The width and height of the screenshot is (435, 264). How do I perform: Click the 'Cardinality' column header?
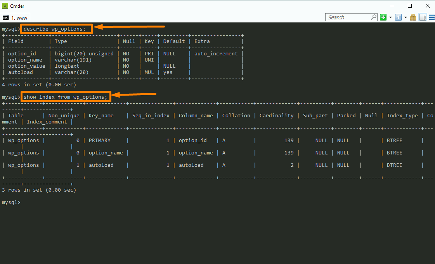tap(276, 116)
